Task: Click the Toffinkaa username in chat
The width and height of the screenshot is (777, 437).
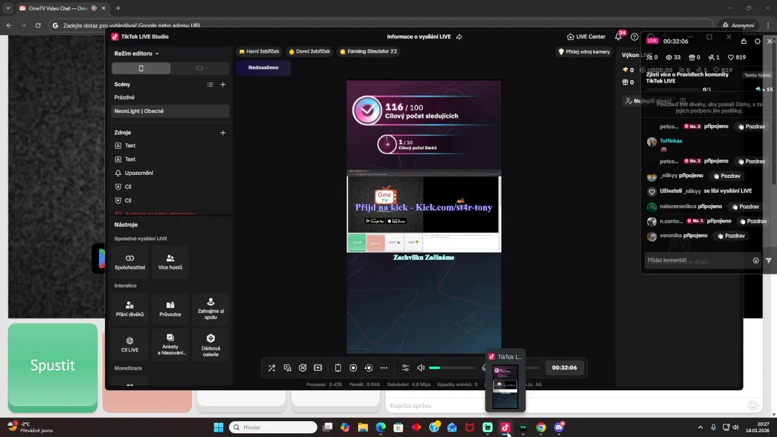Action: pyautogui.click(x=671, y=141)
